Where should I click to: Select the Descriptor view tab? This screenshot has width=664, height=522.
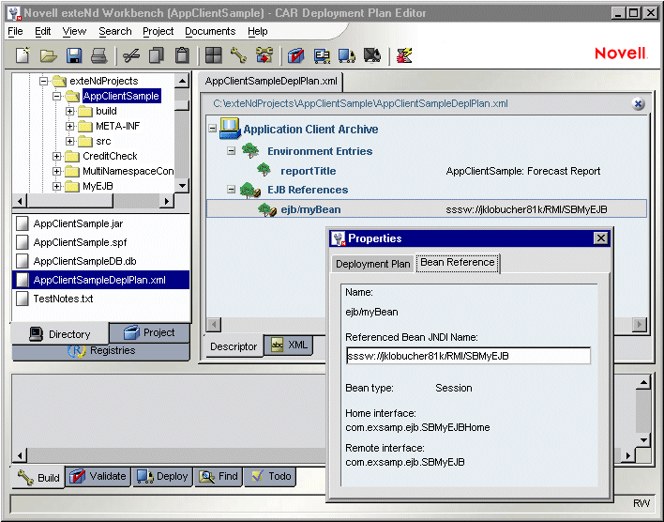(x=234, y=346)
